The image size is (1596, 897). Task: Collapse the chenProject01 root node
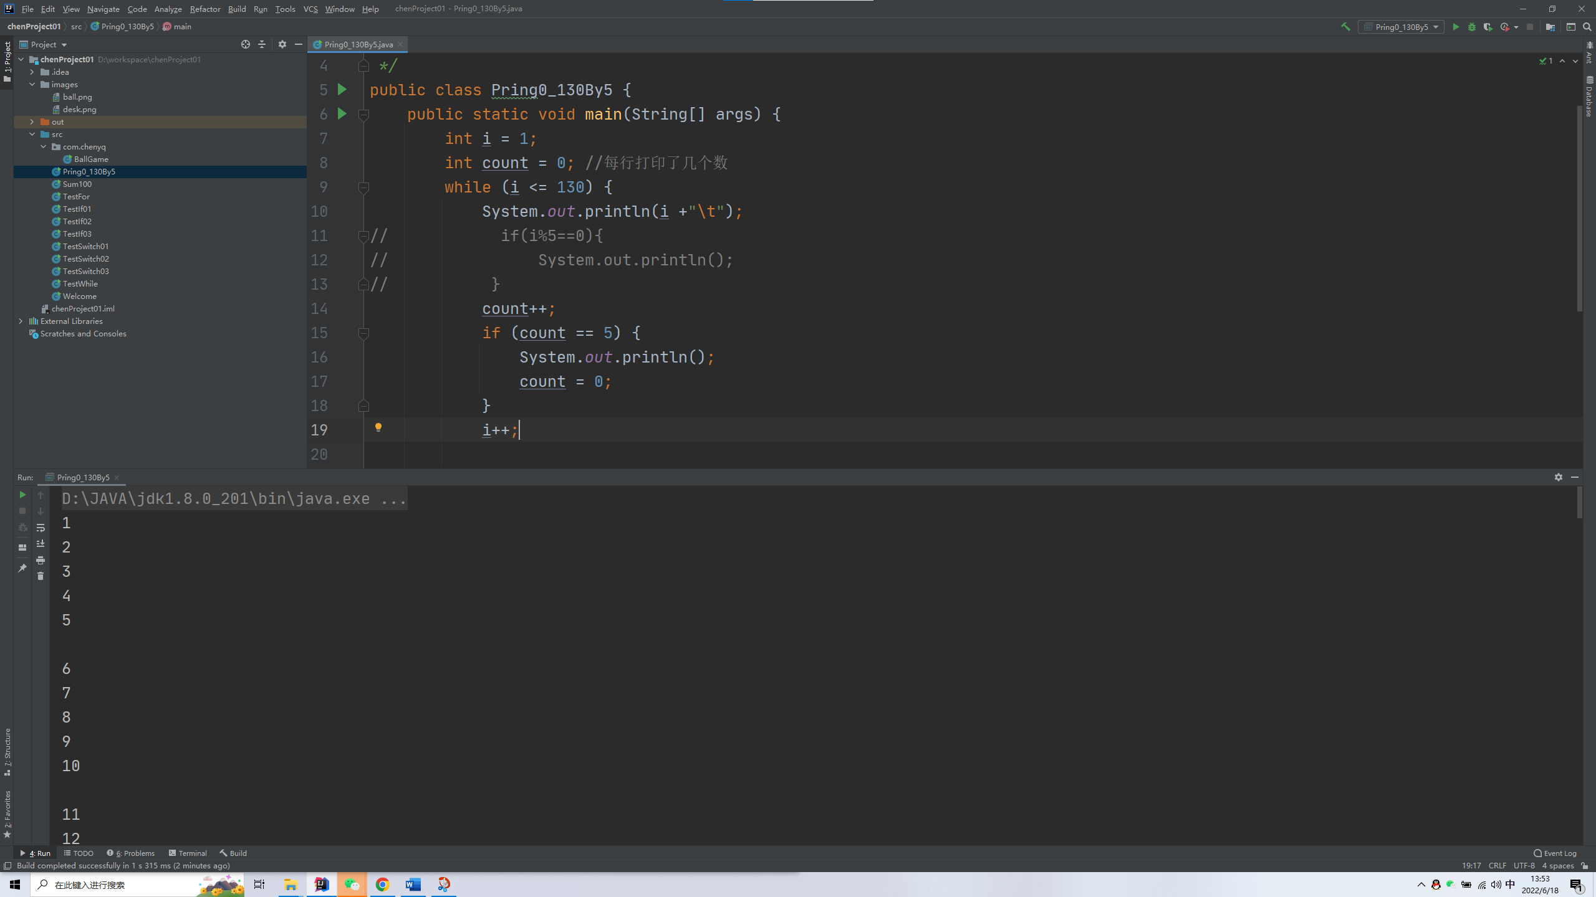point(21,59)
